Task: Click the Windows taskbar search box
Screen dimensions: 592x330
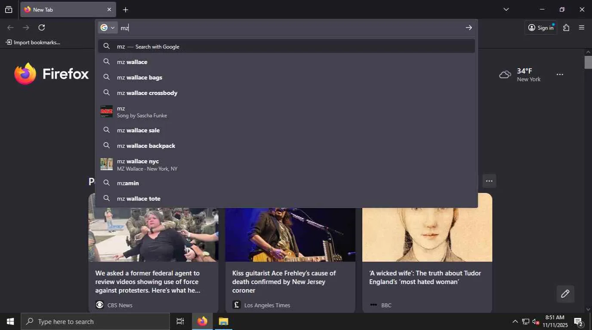Action: [95, 321]
